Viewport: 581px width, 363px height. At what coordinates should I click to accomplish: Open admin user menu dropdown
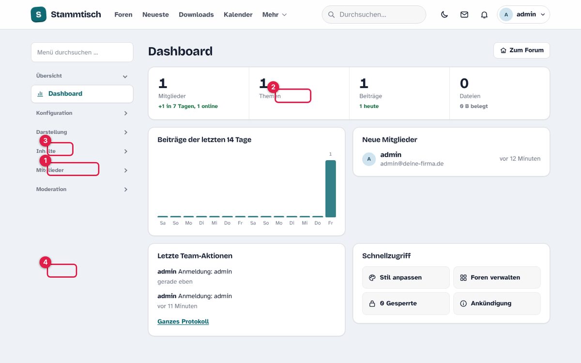(523, 15)
